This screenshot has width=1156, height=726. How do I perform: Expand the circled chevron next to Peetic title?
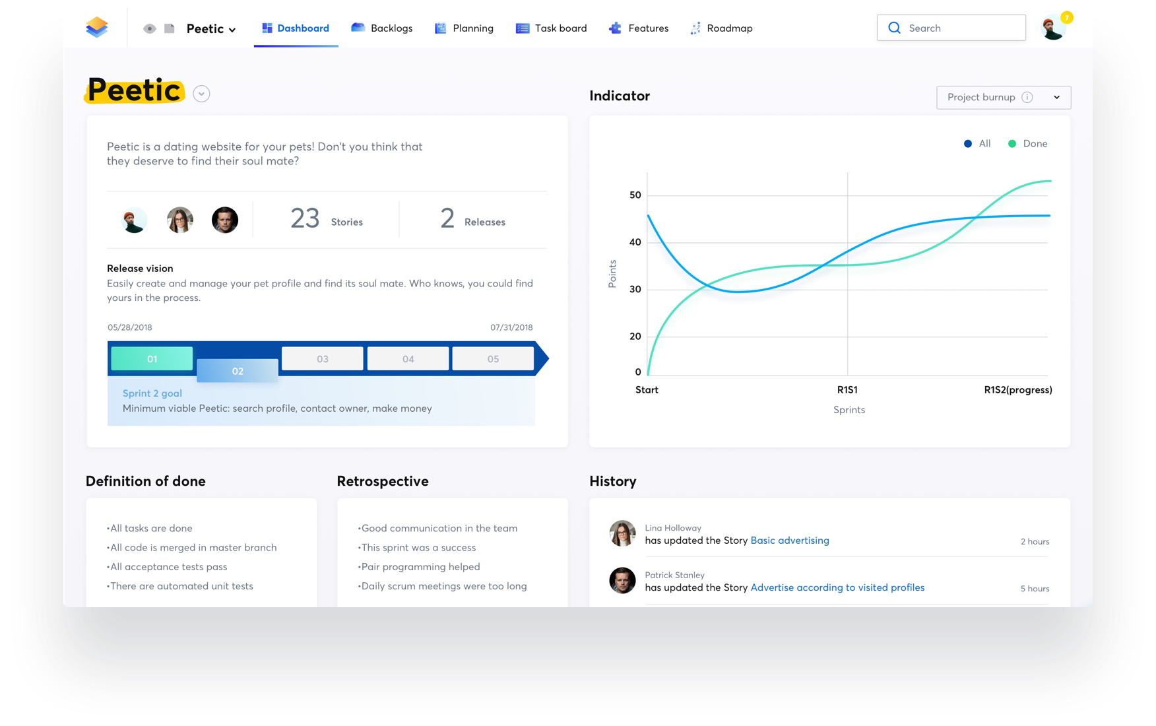(x=201, y=94)
